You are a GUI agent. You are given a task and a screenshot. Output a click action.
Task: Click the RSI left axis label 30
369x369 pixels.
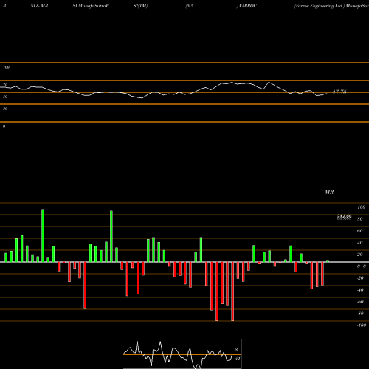5,108
